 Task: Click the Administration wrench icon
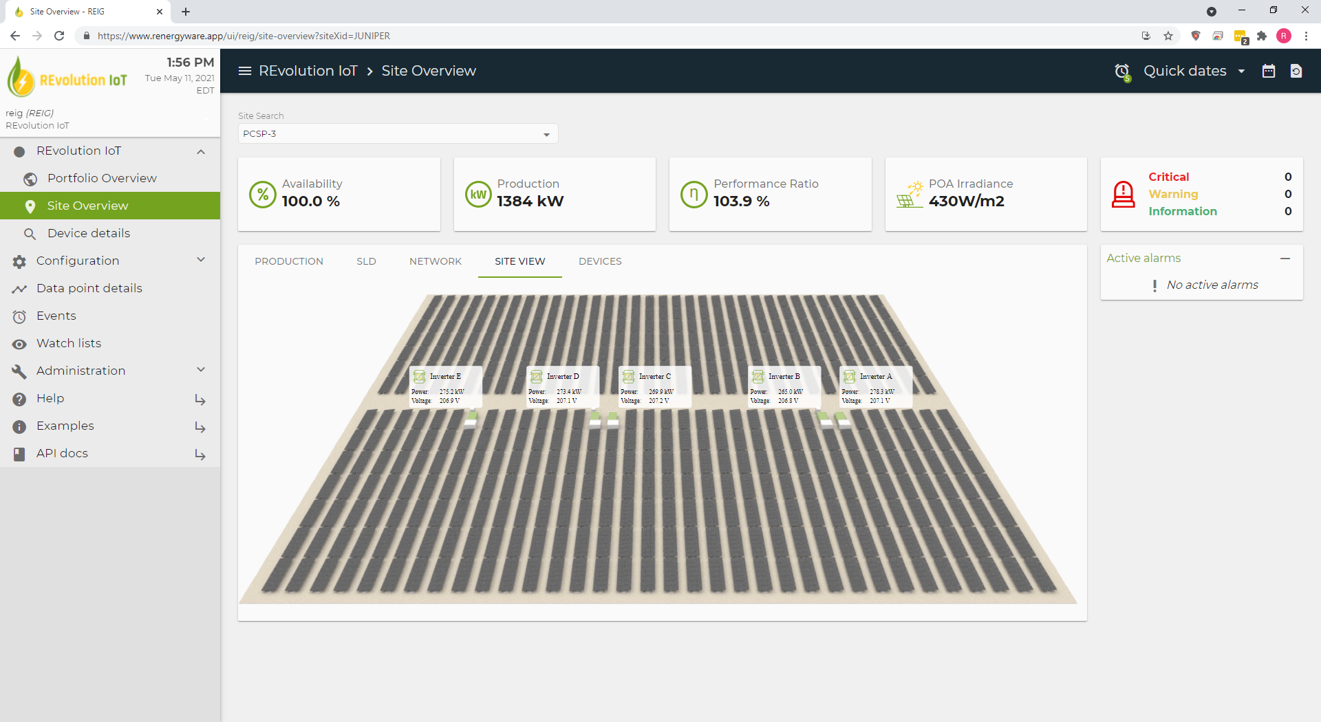click(19, 371)
